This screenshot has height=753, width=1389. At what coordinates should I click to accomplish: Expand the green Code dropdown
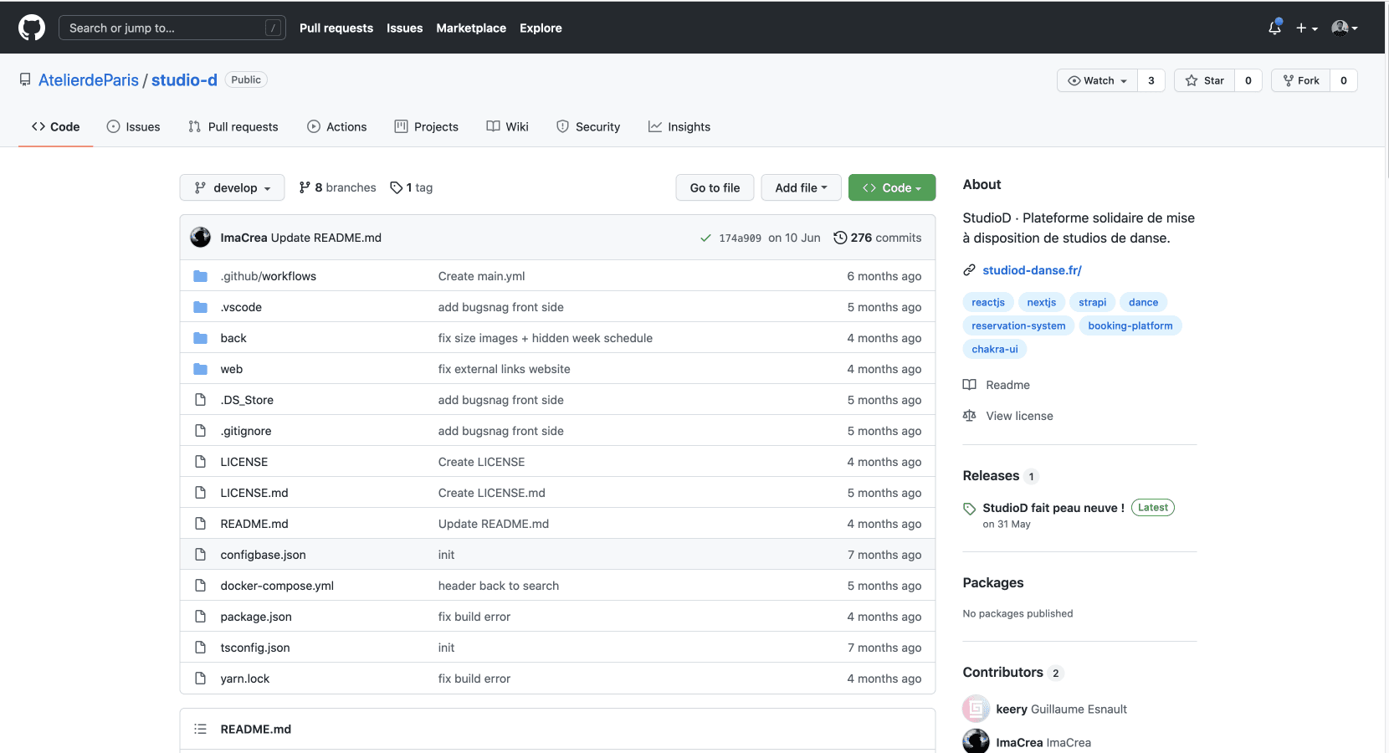892,187
